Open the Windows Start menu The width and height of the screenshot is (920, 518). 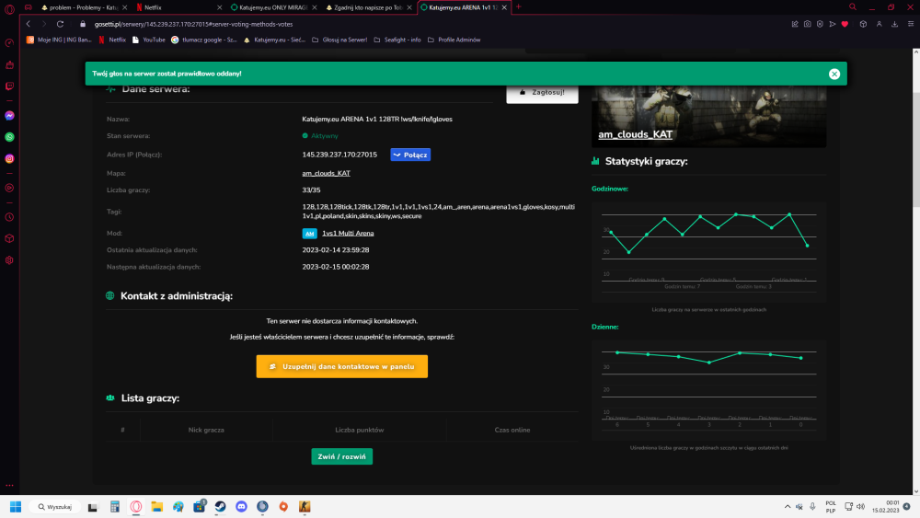coord(16,507)
